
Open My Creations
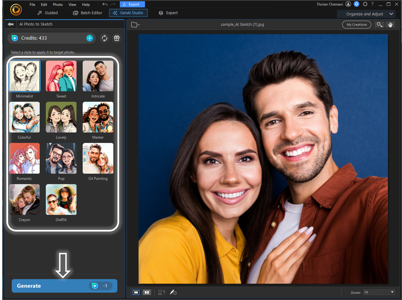tap(356, 24)
